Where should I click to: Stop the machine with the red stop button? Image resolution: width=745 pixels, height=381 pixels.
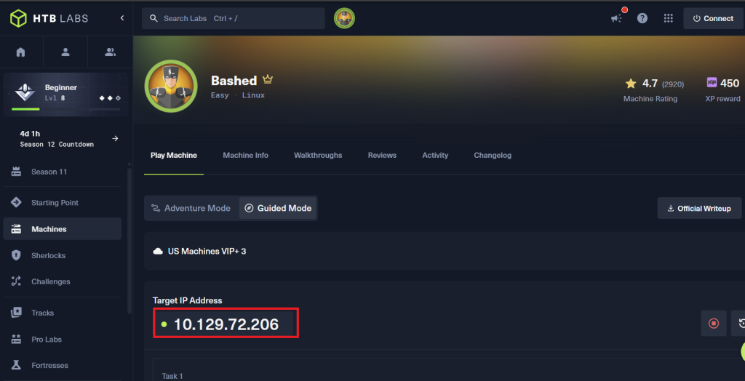[x=713, y=323]
